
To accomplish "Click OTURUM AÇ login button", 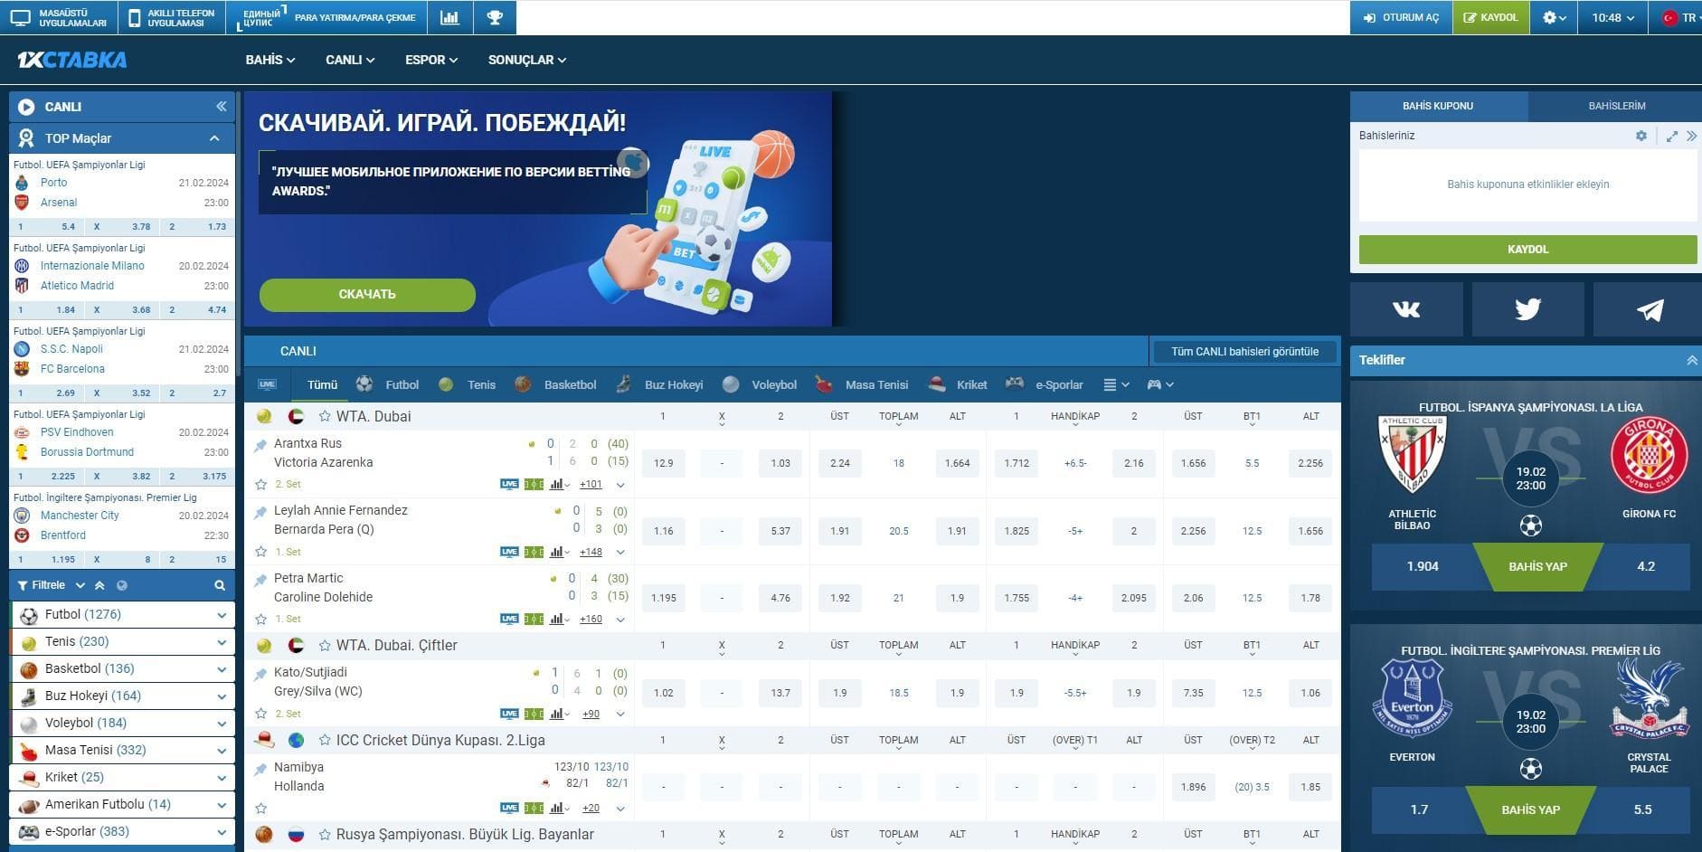I will 1401,17.
